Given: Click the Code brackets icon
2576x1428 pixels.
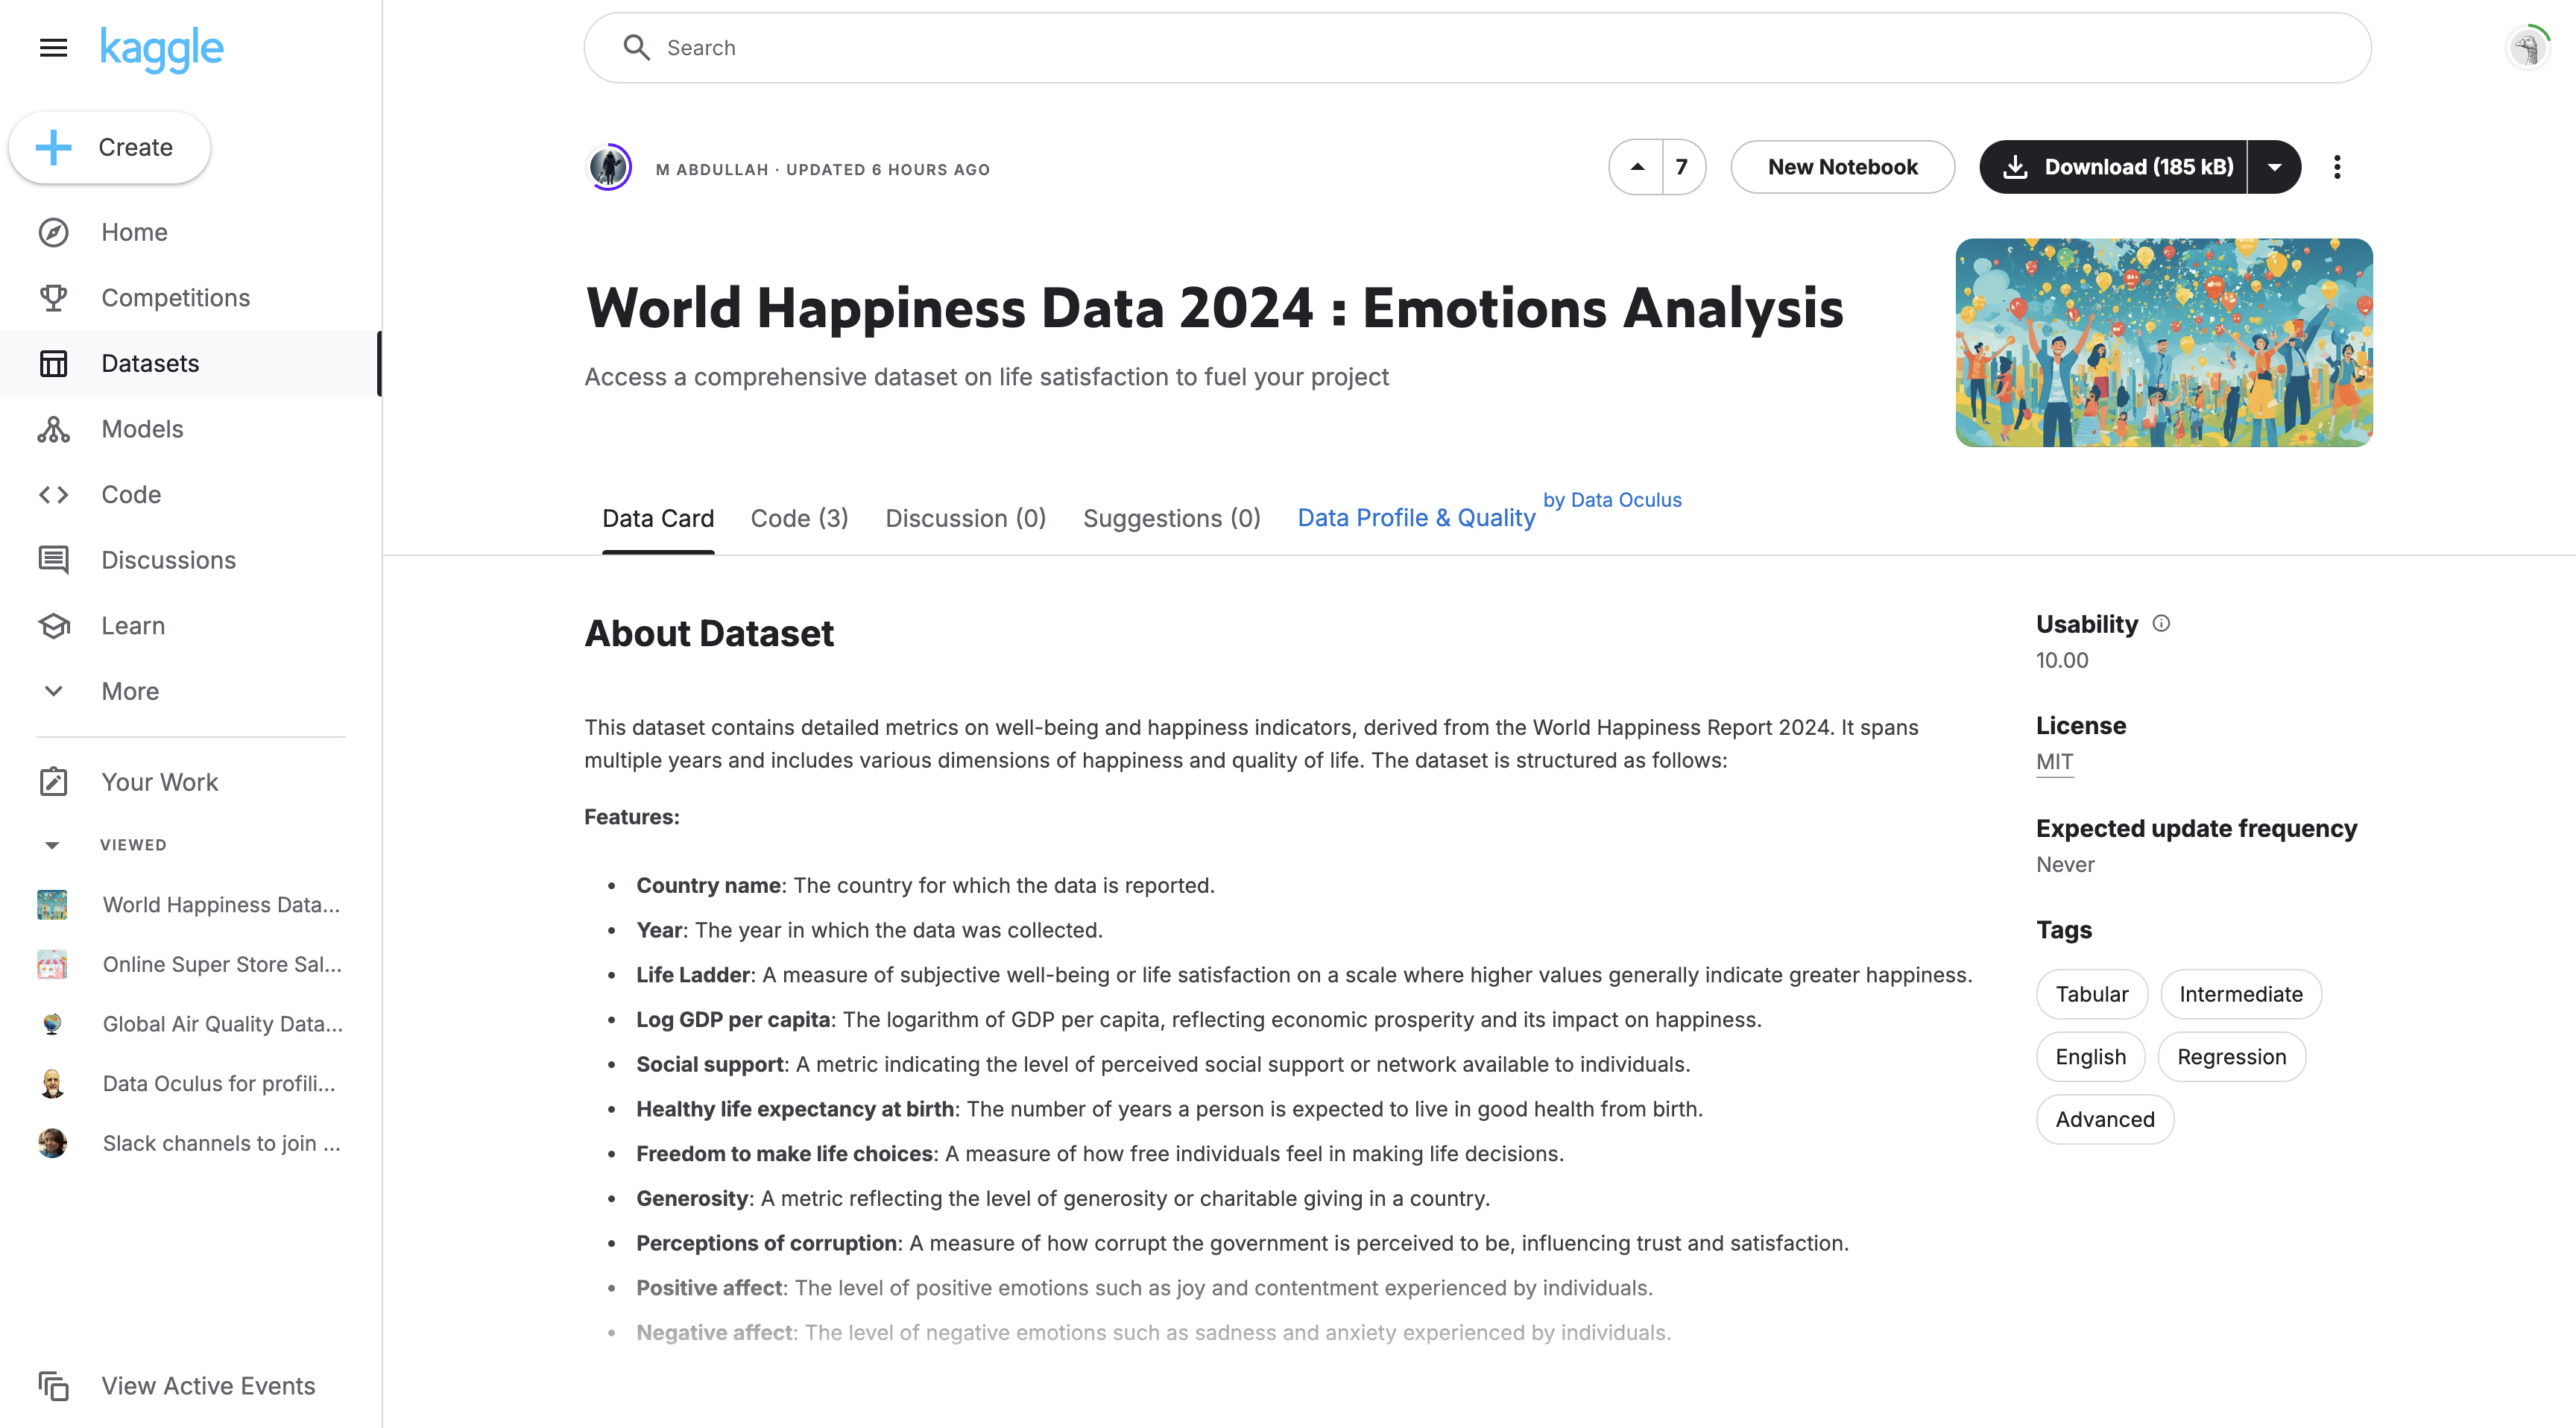Looking at the screenshot, I should [53, 494].
